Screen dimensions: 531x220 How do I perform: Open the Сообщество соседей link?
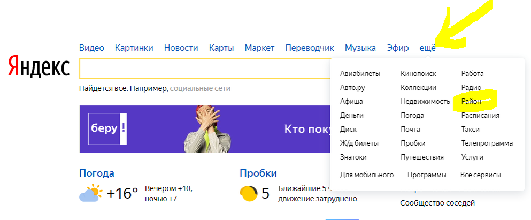tap(437, 203)
